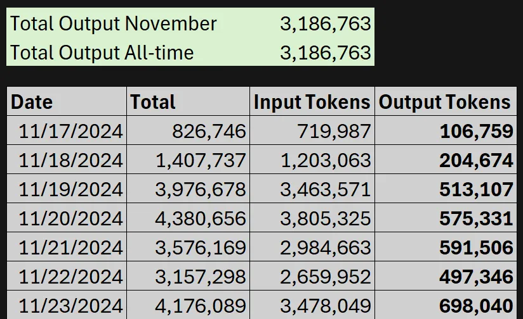Select the output tokens cell 106,759
Screen dimensions: 523x319
coord(446,130)
